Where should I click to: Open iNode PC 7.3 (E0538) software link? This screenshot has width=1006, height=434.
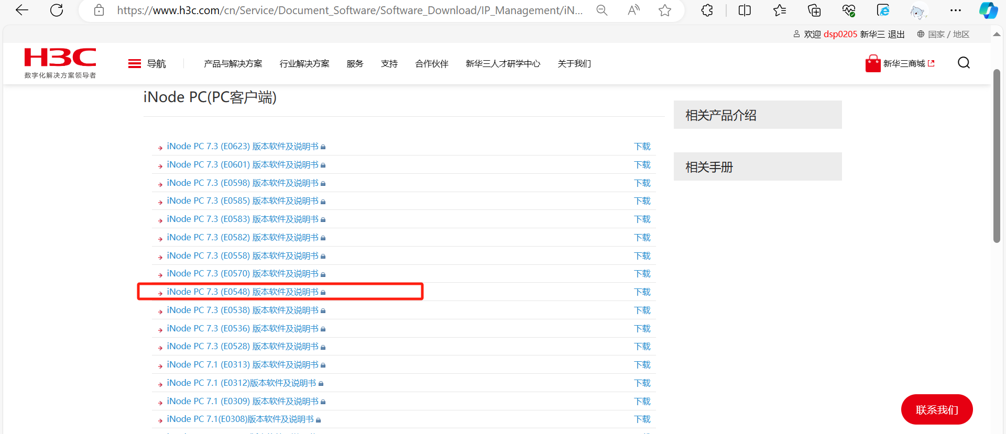coord(243,310)
